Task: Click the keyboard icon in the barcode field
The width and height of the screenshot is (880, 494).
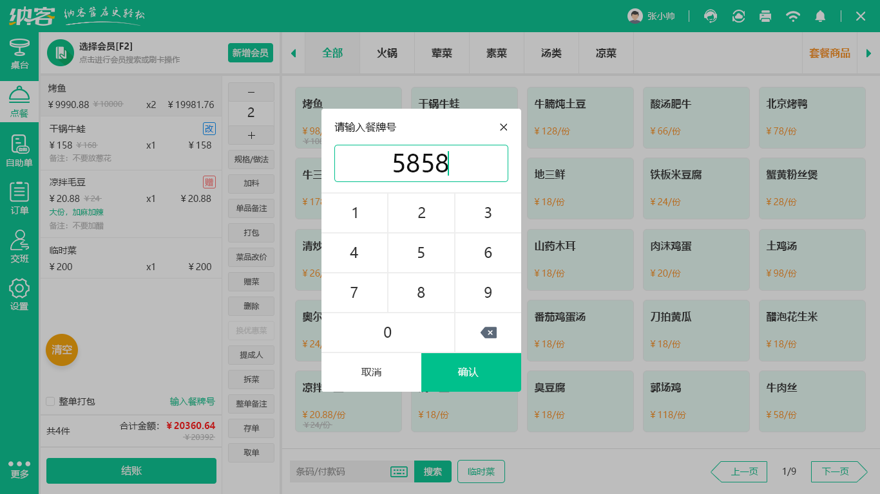Action: tap(398, 471)
